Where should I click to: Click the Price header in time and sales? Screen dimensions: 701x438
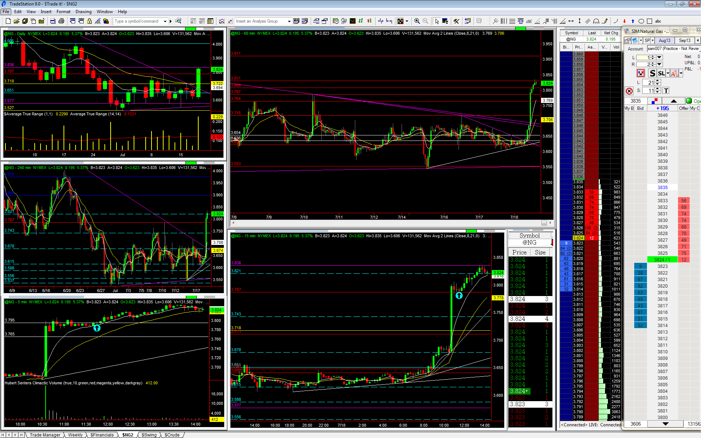[519, 252]
